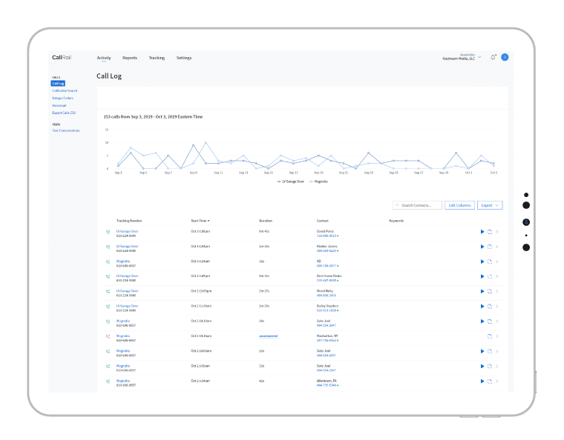Open David Perez phone number link
This screenshot has width=564, height=440.
[327, 236]
